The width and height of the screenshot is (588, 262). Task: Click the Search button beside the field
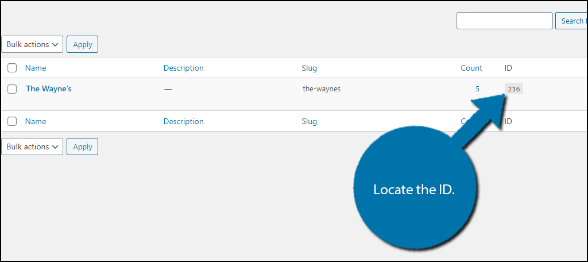tap(571, 21)
